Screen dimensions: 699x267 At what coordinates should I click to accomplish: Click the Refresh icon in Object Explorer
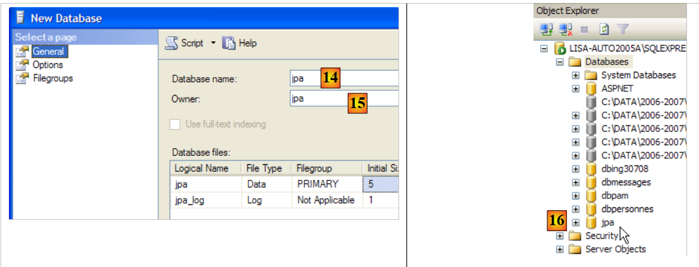pyautogui.click(x=604, y=28)
